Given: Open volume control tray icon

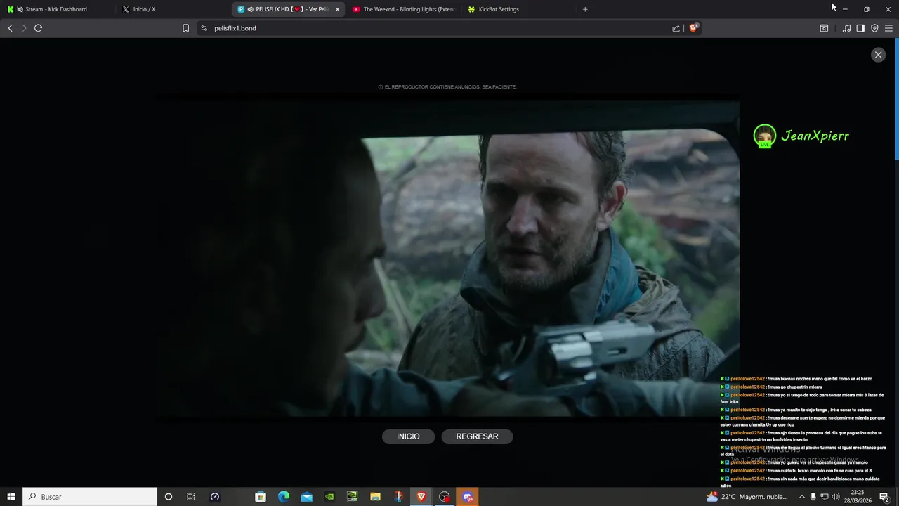Looking at the screenshot, I should click(x=836, y=497).
